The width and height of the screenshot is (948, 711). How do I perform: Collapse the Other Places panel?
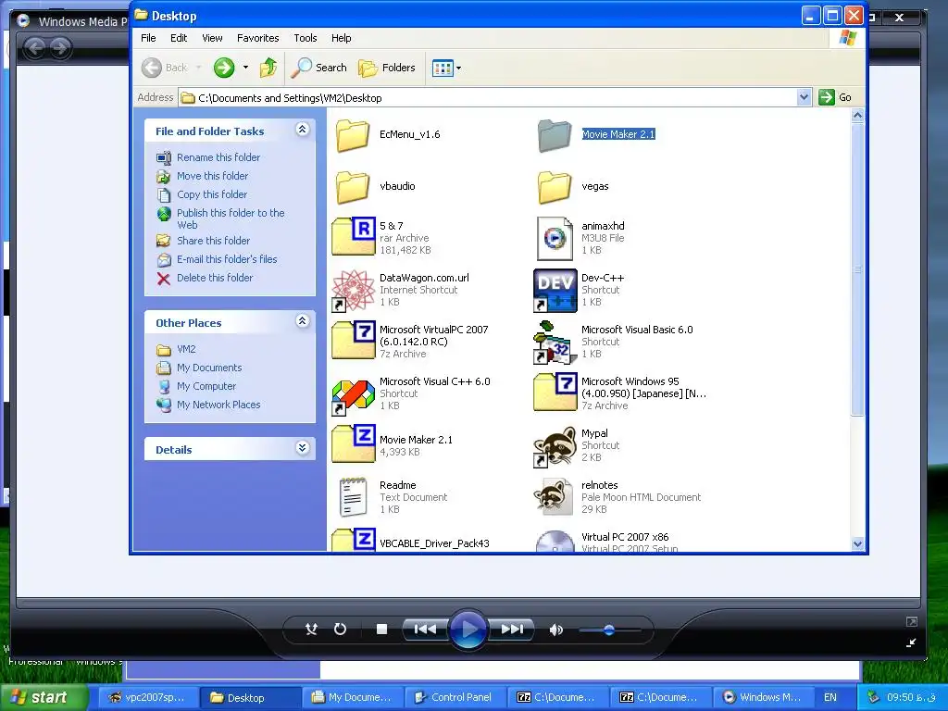303,321
